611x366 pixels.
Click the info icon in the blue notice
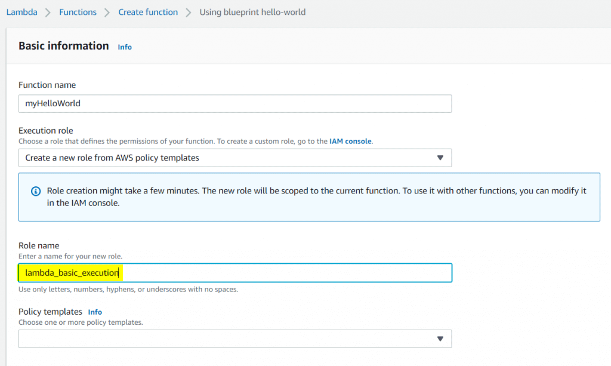[x=35, y=191]
